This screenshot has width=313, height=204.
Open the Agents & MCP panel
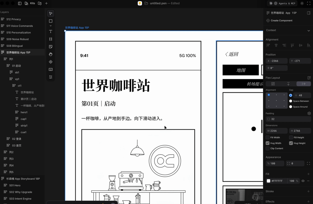[x=282, y=3]
